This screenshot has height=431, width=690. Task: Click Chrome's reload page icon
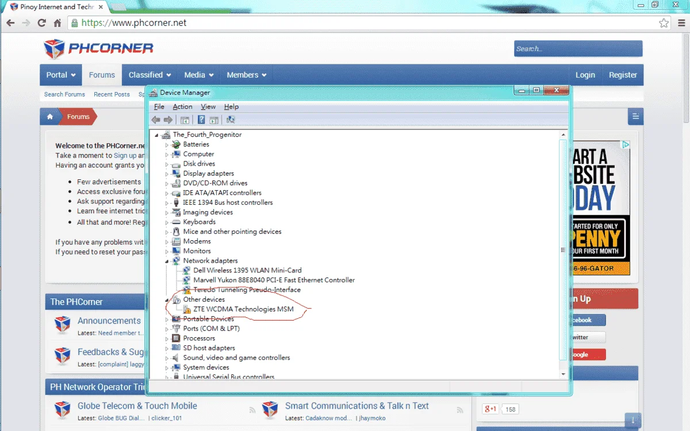[41, 23]
